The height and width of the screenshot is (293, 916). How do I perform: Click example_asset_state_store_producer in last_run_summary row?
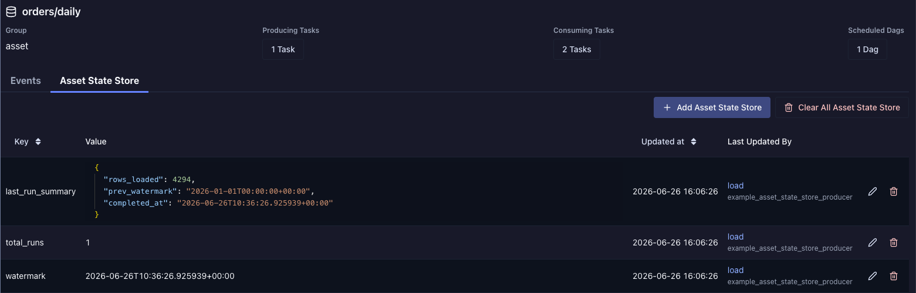pos(790,197)
